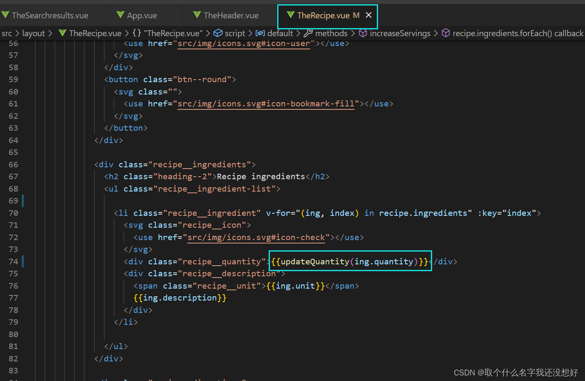Click line number 66 in the gutter
Viewport: 585px width, 381px height.
[x=13, y=164]
